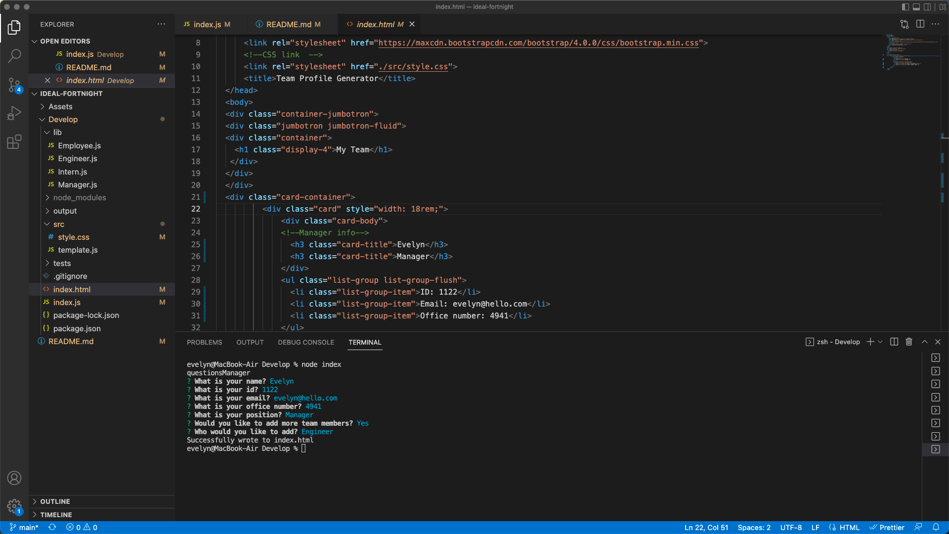
Task: Open the new terminal launch profile dropdown
Action: click(880, 342)
